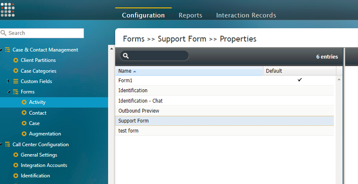The width and height of the screenshot is (358, 184).
Task: Click the magnifier icon in the forms list filter
Action: pyautogui.click(x=126, y=56)
